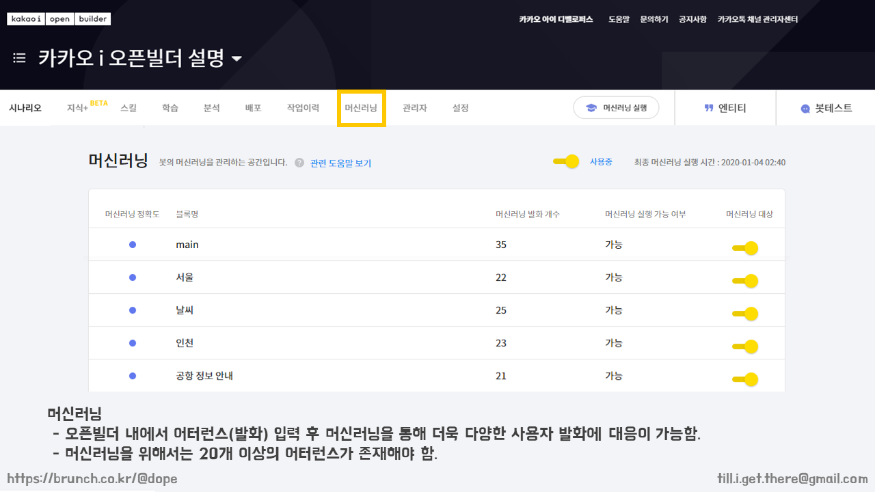Disable machine learning target for 서울
875x492 pixels.
[x=745, y=281]
